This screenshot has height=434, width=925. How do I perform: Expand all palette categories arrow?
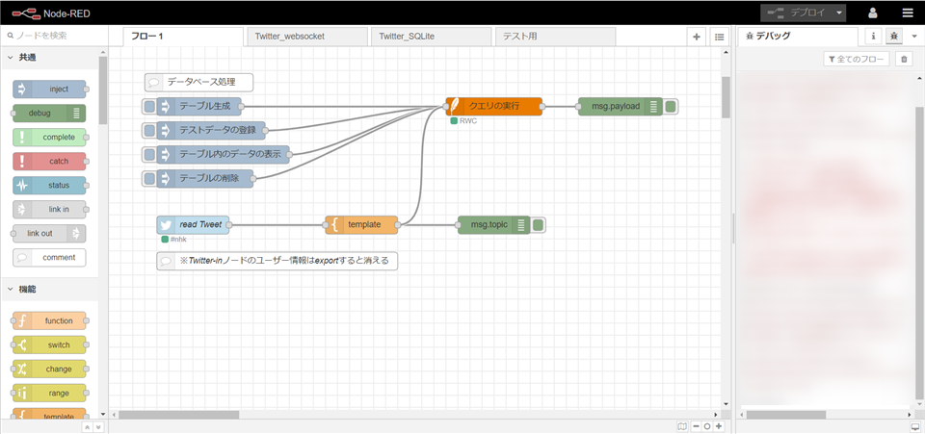(98, 428)
